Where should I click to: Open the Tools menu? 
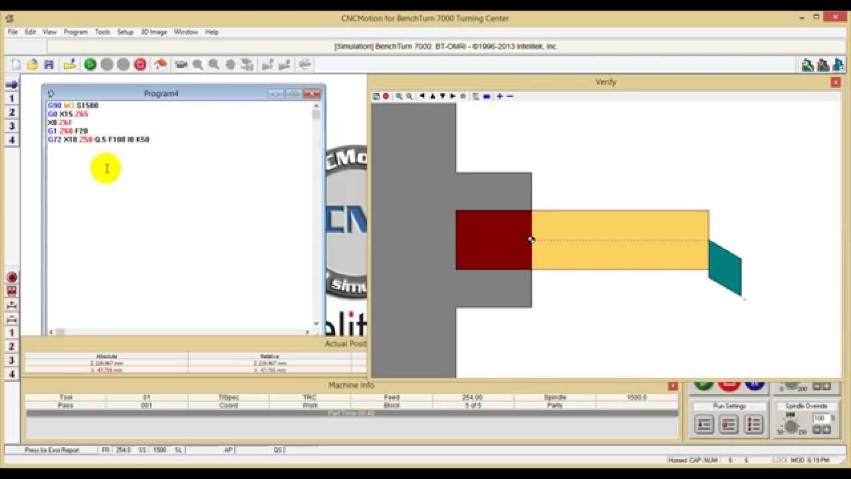pos(102,32)
